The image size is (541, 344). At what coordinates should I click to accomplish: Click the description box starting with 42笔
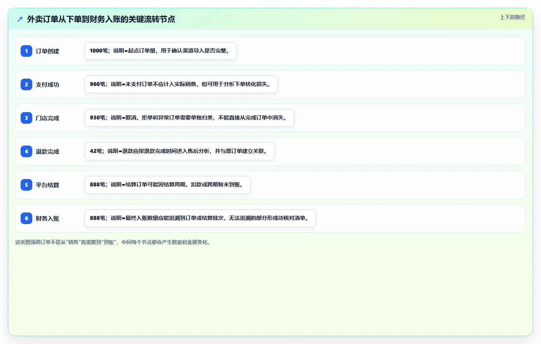click(179, 151)
